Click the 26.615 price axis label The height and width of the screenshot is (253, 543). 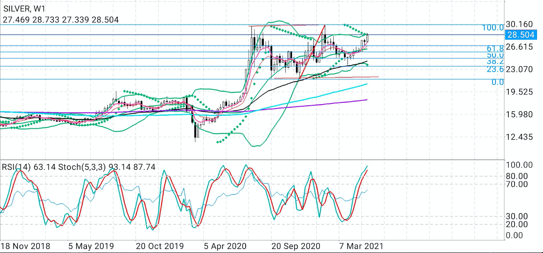pos(519,47)
